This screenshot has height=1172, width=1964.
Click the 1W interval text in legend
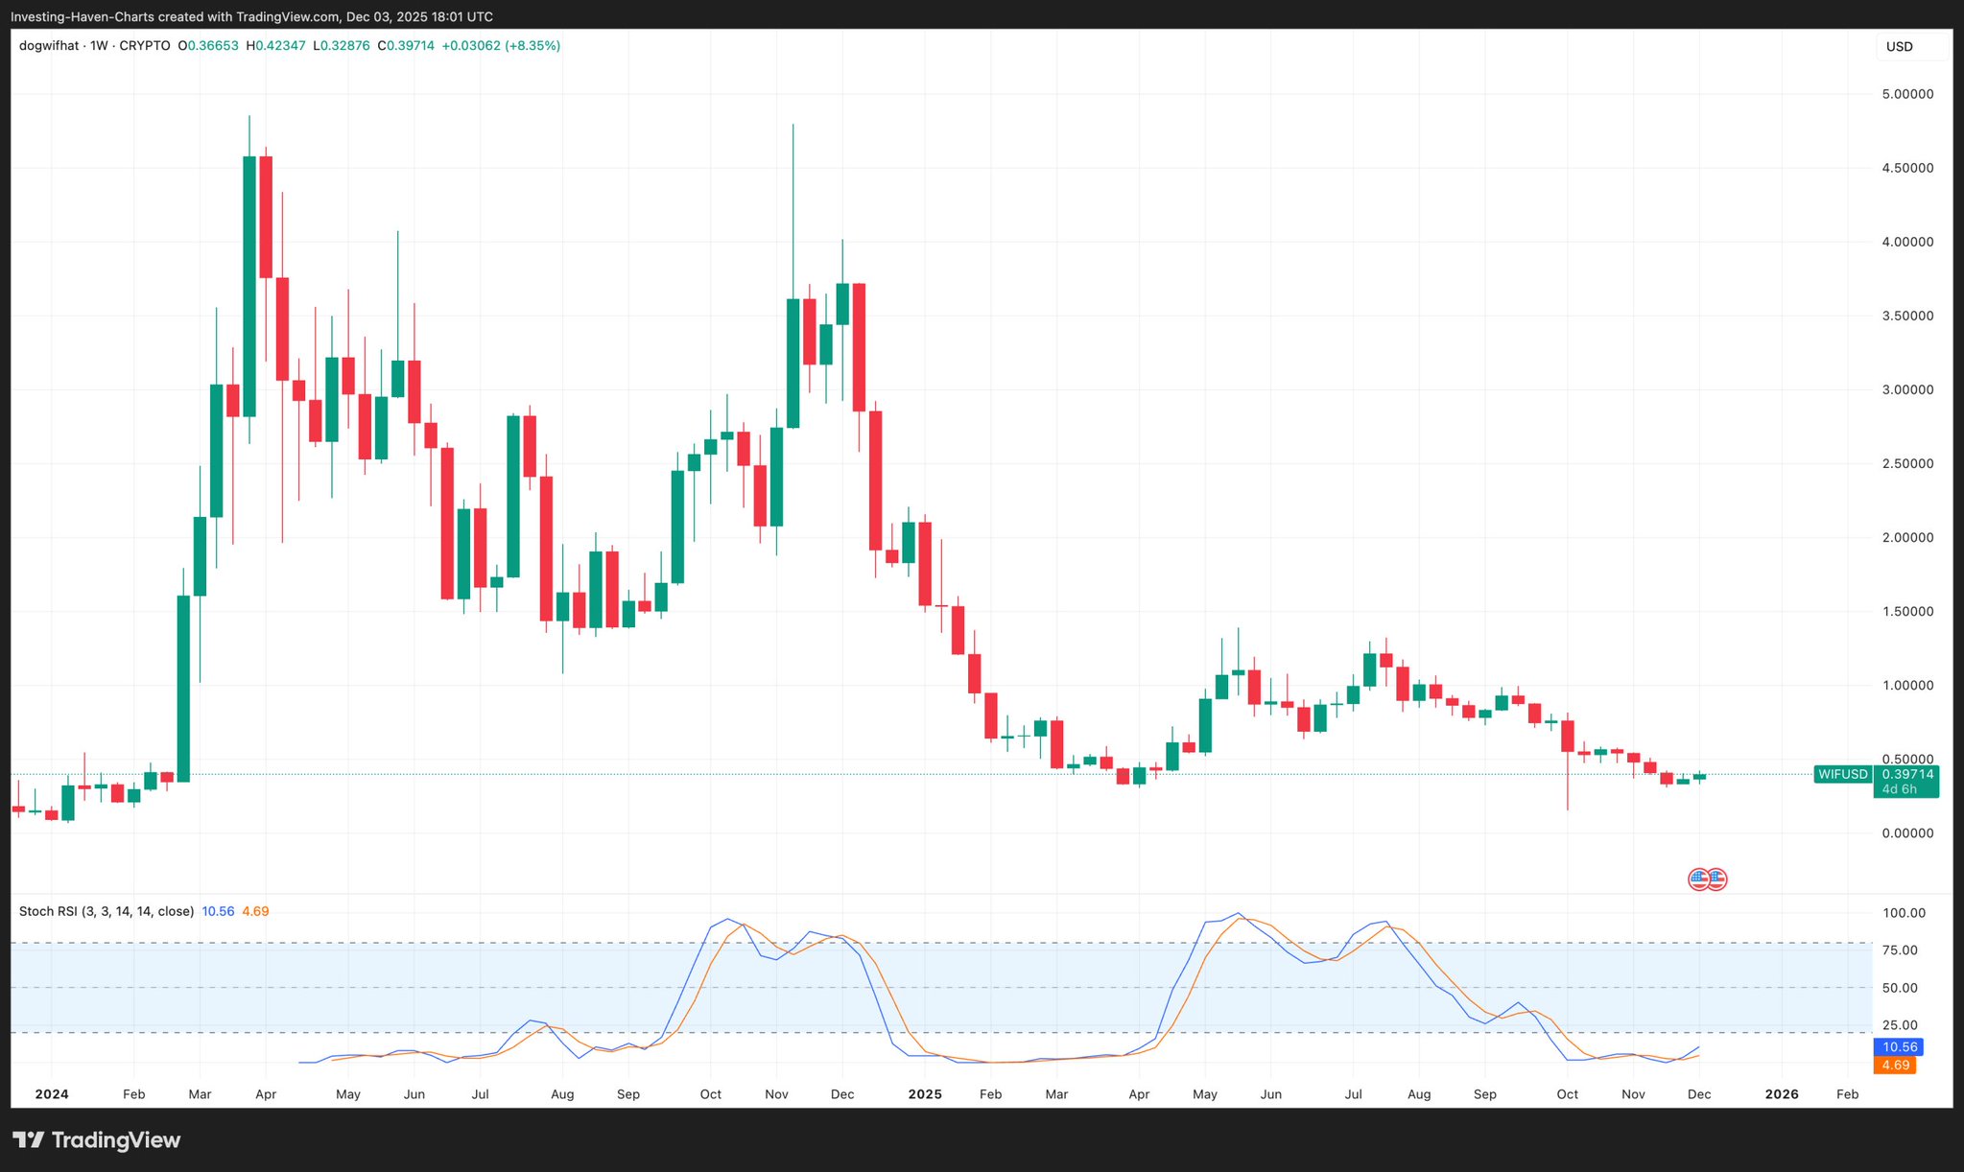(99, 46)
